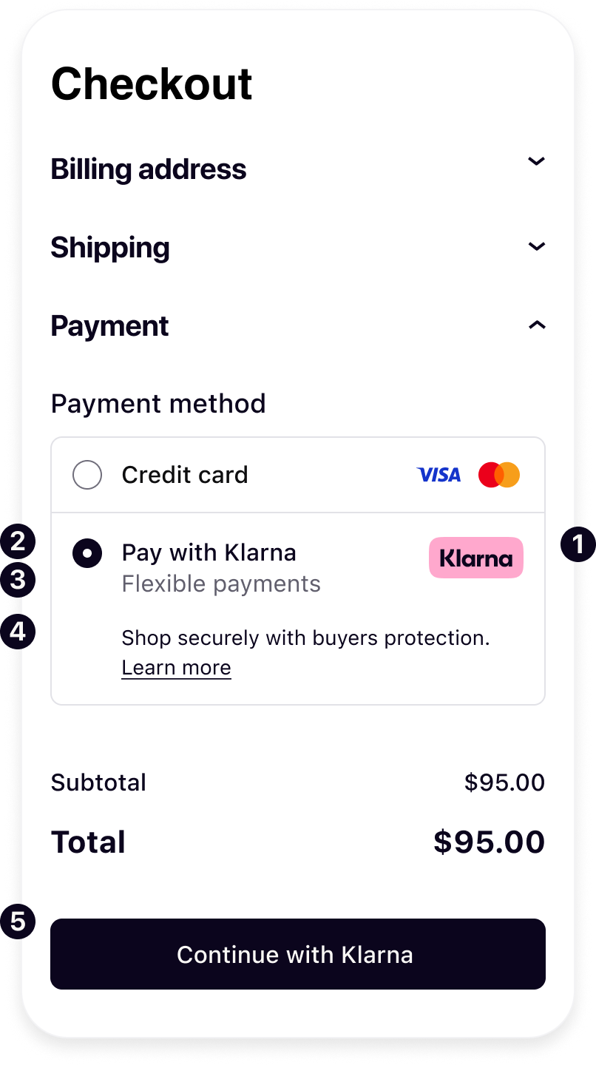Screen dimensions: 596x1065
Task: Click the Pay with Klarna label text
Action: (209, 552)
